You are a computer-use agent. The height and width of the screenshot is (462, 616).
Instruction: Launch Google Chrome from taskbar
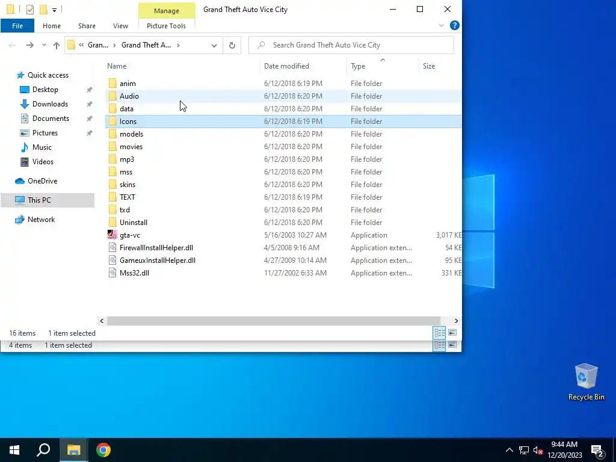(103, 450)
